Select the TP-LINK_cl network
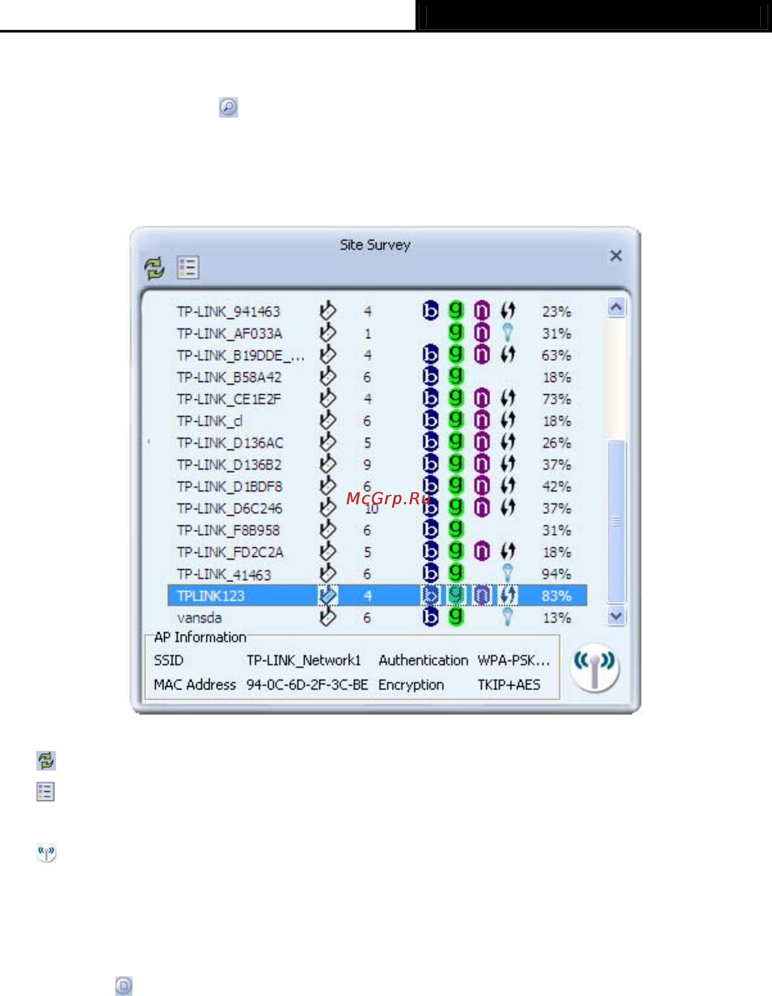This screenshot has width=772, height=996. [x=377, y=421]
